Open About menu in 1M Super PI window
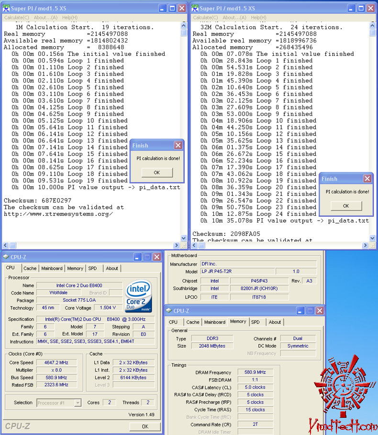This screenshot has width=378, height=435. [x=45, y=18]
